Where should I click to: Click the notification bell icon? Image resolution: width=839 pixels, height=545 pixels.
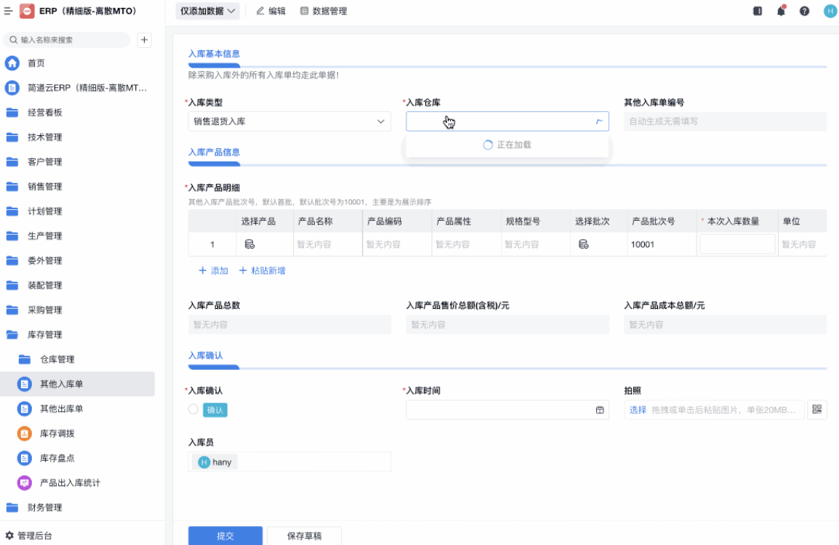tap(781, 11)
